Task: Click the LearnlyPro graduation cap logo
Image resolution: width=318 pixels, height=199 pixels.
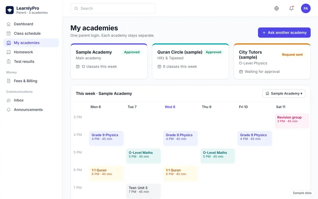Action: pyautogui.click(x=10, y=10)
